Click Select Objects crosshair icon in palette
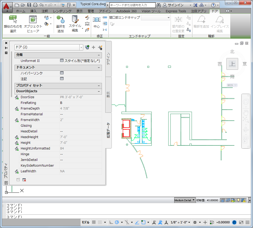 click(94, 47)
